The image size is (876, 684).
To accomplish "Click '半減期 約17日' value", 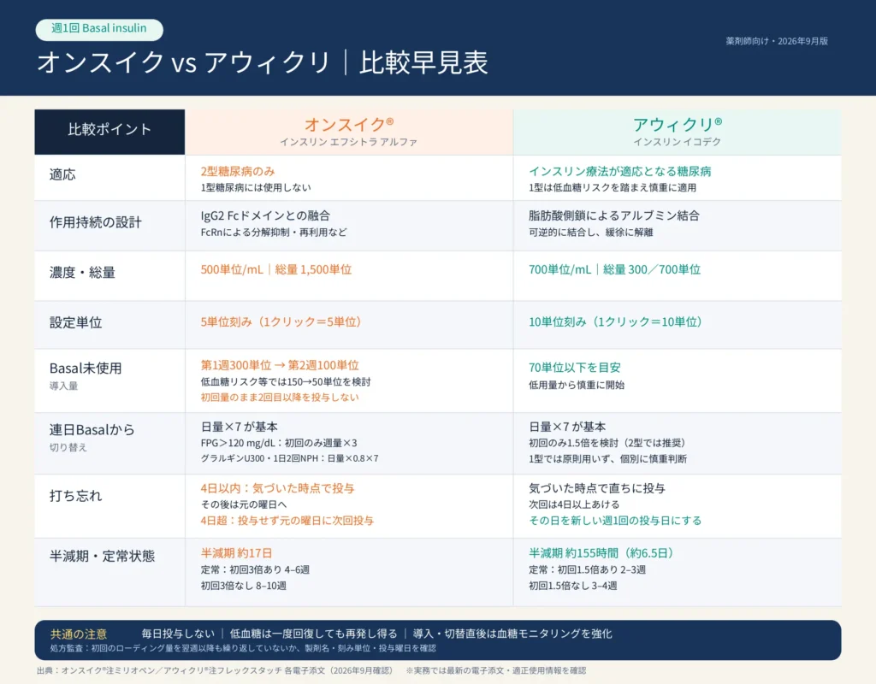I will (x=236, y=553).
